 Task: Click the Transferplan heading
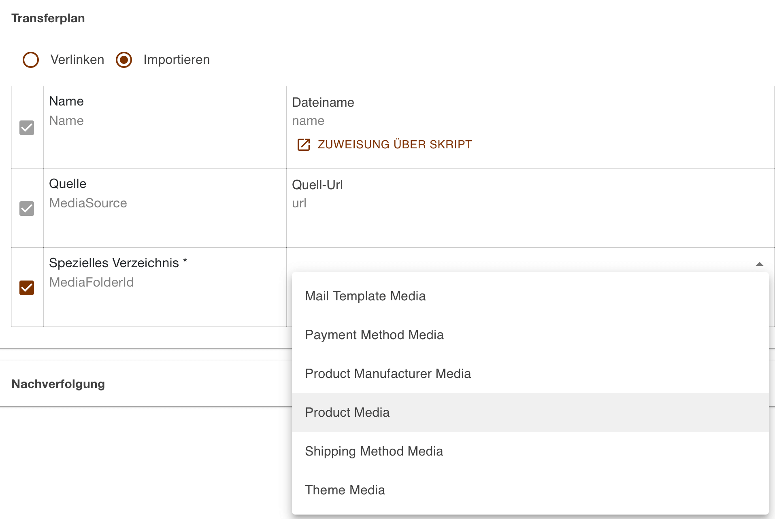point(48,18)
